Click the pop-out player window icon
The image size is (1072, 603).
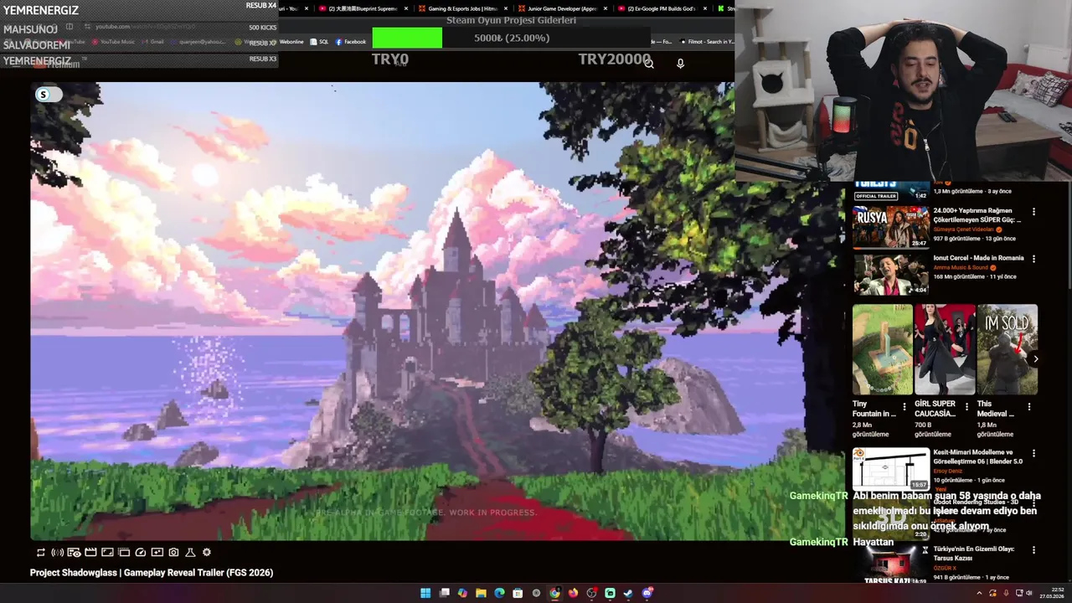click(x=124, y=553)
